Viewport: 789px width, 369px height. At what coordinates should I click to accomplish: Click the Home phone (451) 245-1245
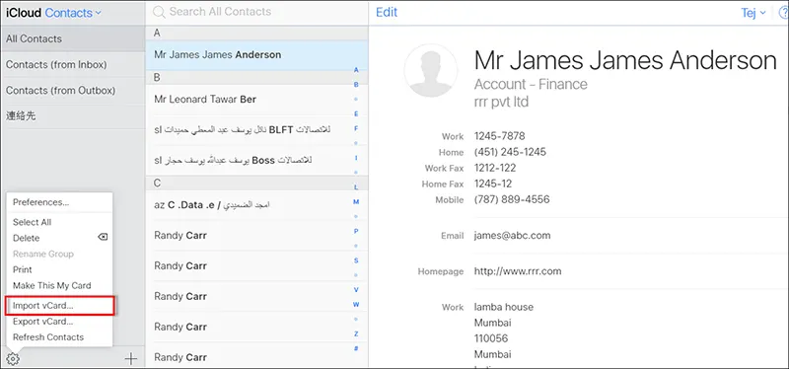(x=510, y=152)
